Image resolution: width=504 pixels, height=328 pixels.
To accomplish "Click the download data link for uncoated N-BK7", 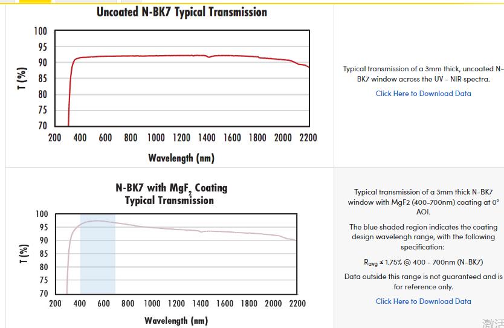I will (x=423, y=94).
